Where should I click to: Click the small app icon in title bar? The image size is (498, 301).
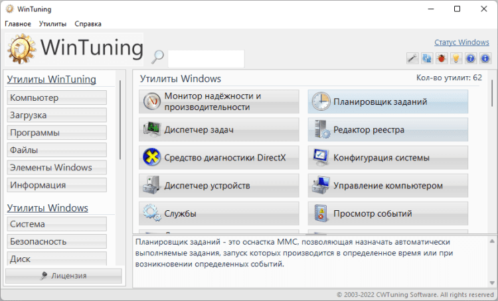pos(10,9)
